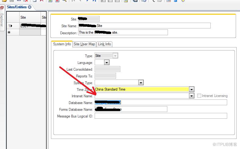Click the Last Consolidated field

107,69
